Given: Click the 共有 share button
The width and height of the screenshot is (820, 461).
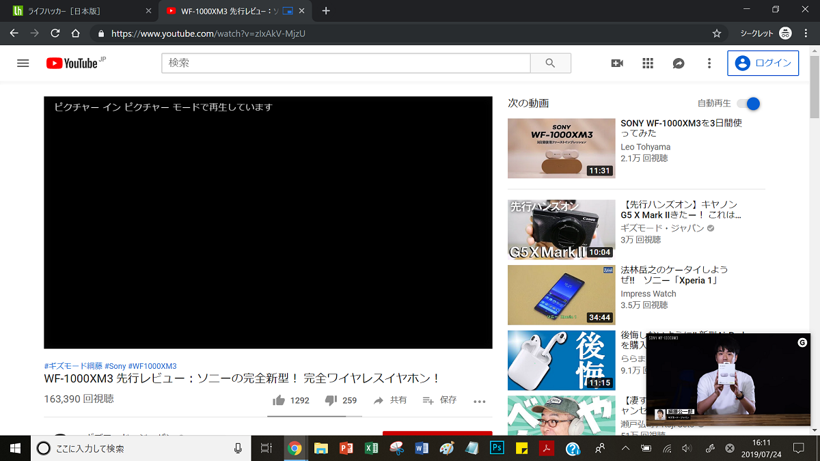Looking at the screenshot, I should tap(390, 400).
